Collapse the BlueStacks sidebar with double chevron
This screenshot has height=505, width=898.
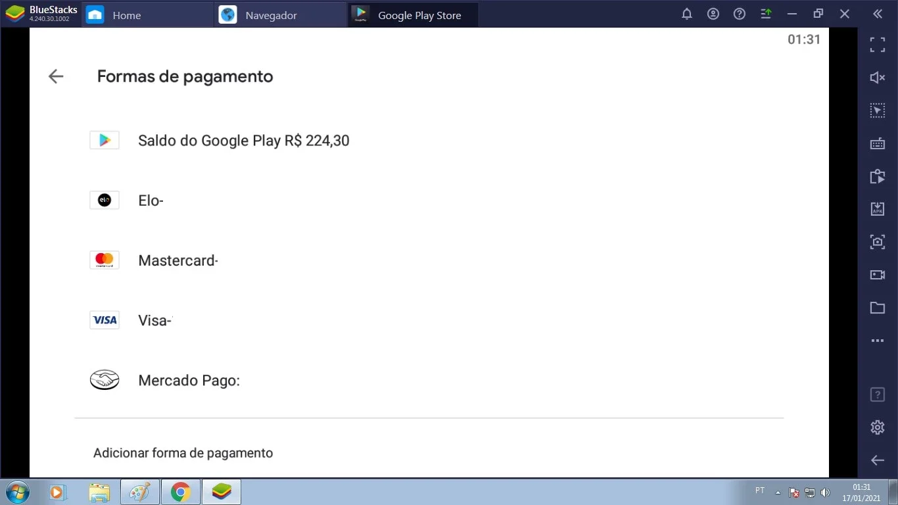tap(878, 14)
